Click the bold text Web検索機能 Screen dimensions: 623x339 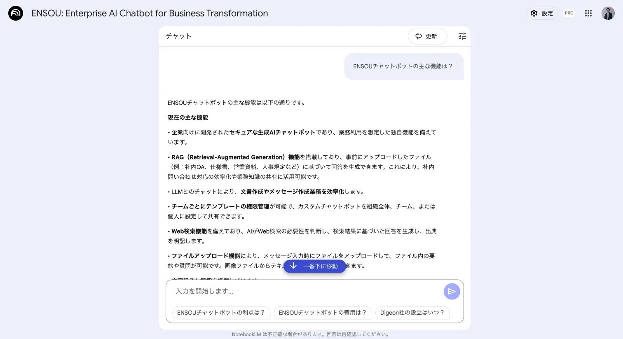coord(189,231)
